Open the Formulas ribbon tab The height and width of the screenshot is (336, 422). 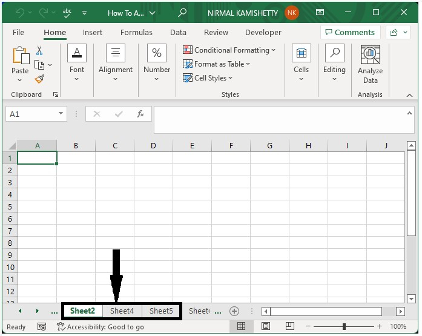136,33
